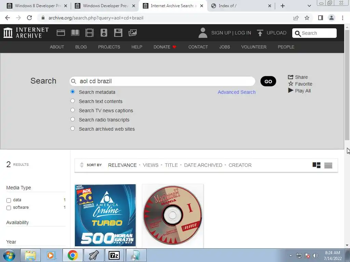Open the Video film strip icon
This screenshot has height=262, width=350.
pos(89,33)
